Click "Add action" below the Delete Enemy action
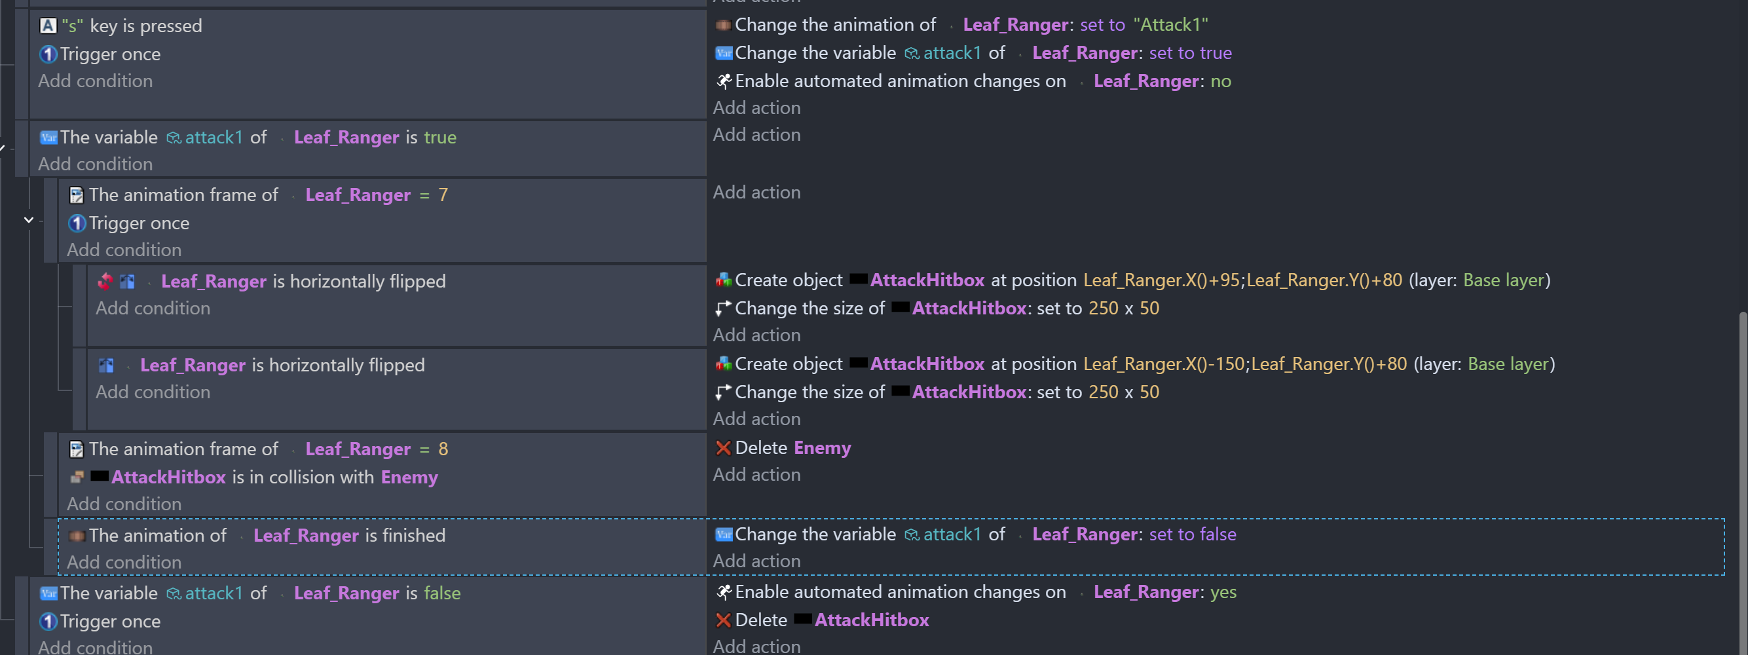 coord(756,475)
